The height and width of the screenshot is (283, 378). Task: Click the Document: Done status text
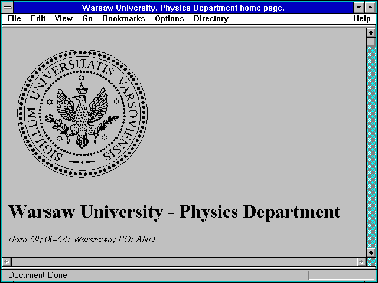point(38,275)
